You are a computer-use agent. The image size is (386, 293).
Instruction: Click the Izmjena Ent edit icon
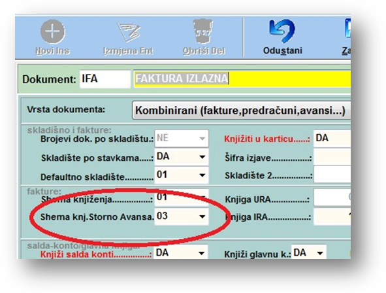(x=129, y=32)
